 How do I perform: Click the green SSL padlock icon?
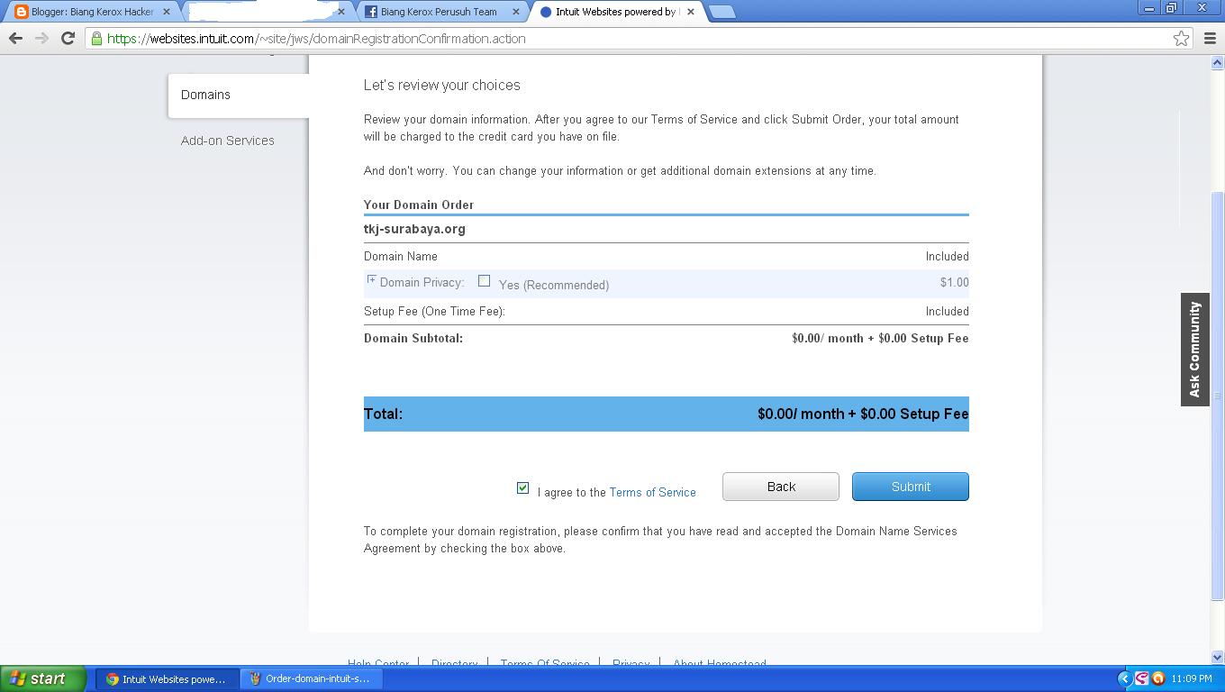click(96, 38)
